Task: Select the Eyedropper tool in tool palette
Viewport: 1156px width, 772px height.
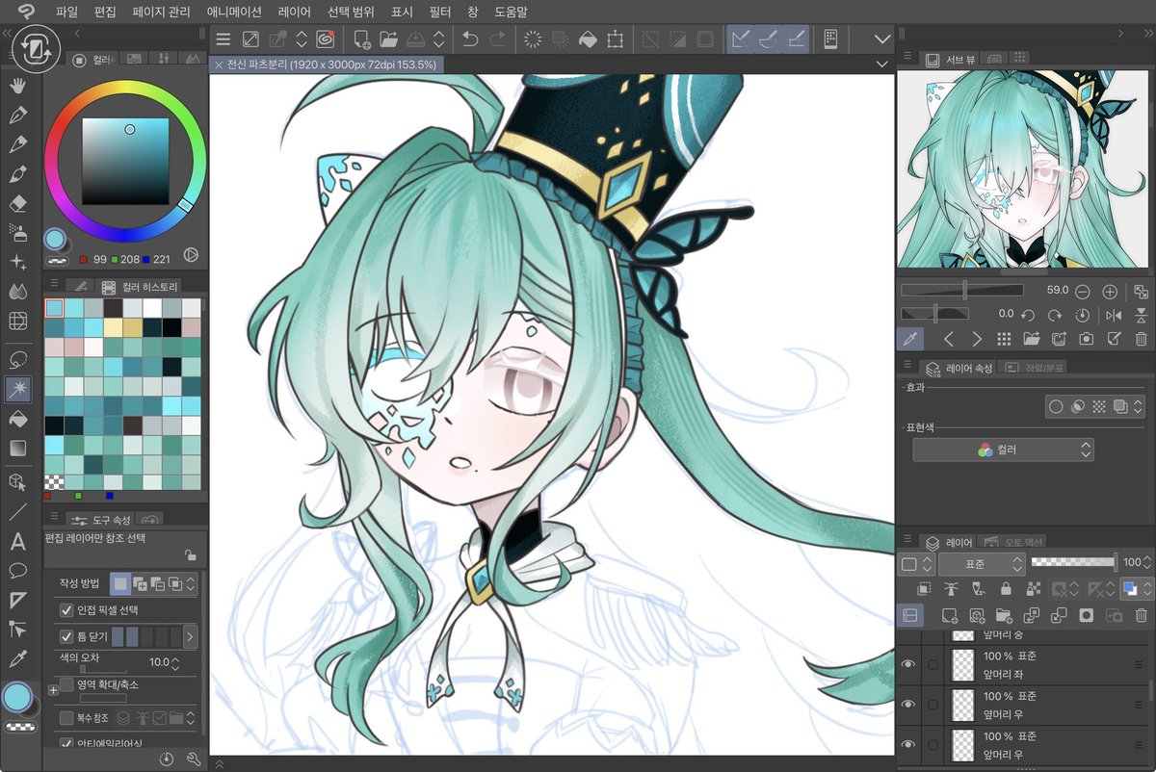Action: [x=17, y=659]
